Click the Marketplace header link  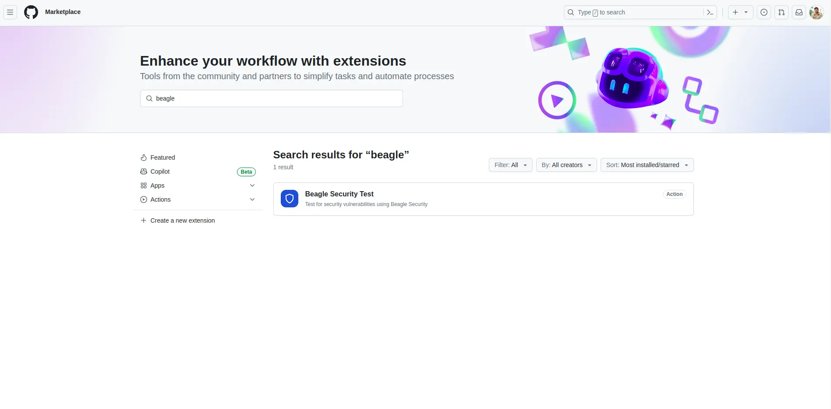click(x=63, y=12)
